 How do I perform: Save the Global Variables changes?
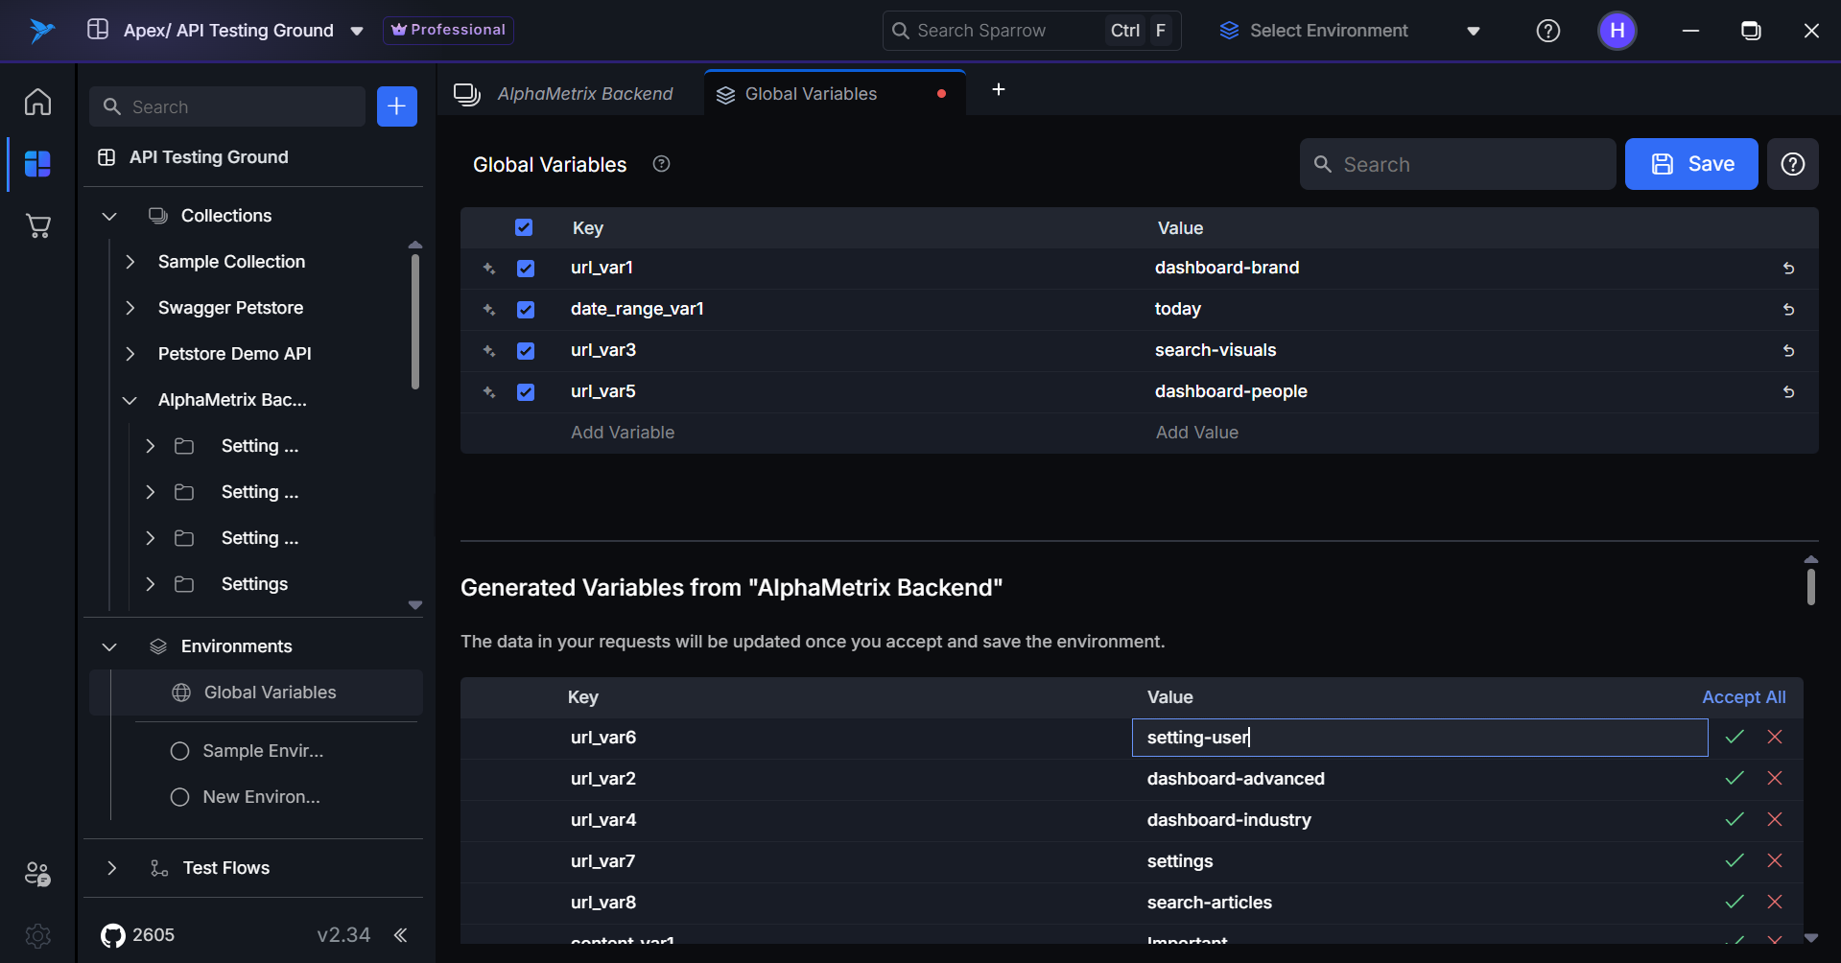coord(1690,164)
